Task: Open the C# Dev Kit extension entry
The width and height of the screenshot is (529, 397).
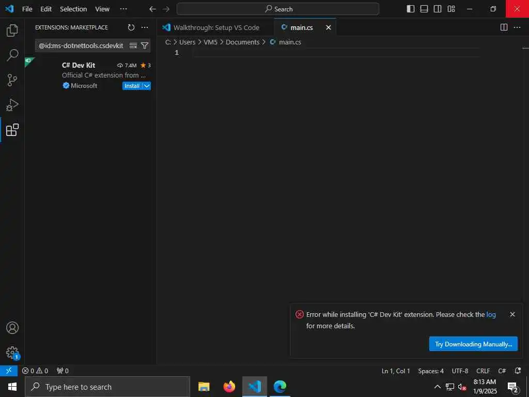Action: click(91, 75)
